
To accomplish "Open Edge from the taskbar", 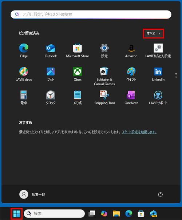I will pos(129,213).
